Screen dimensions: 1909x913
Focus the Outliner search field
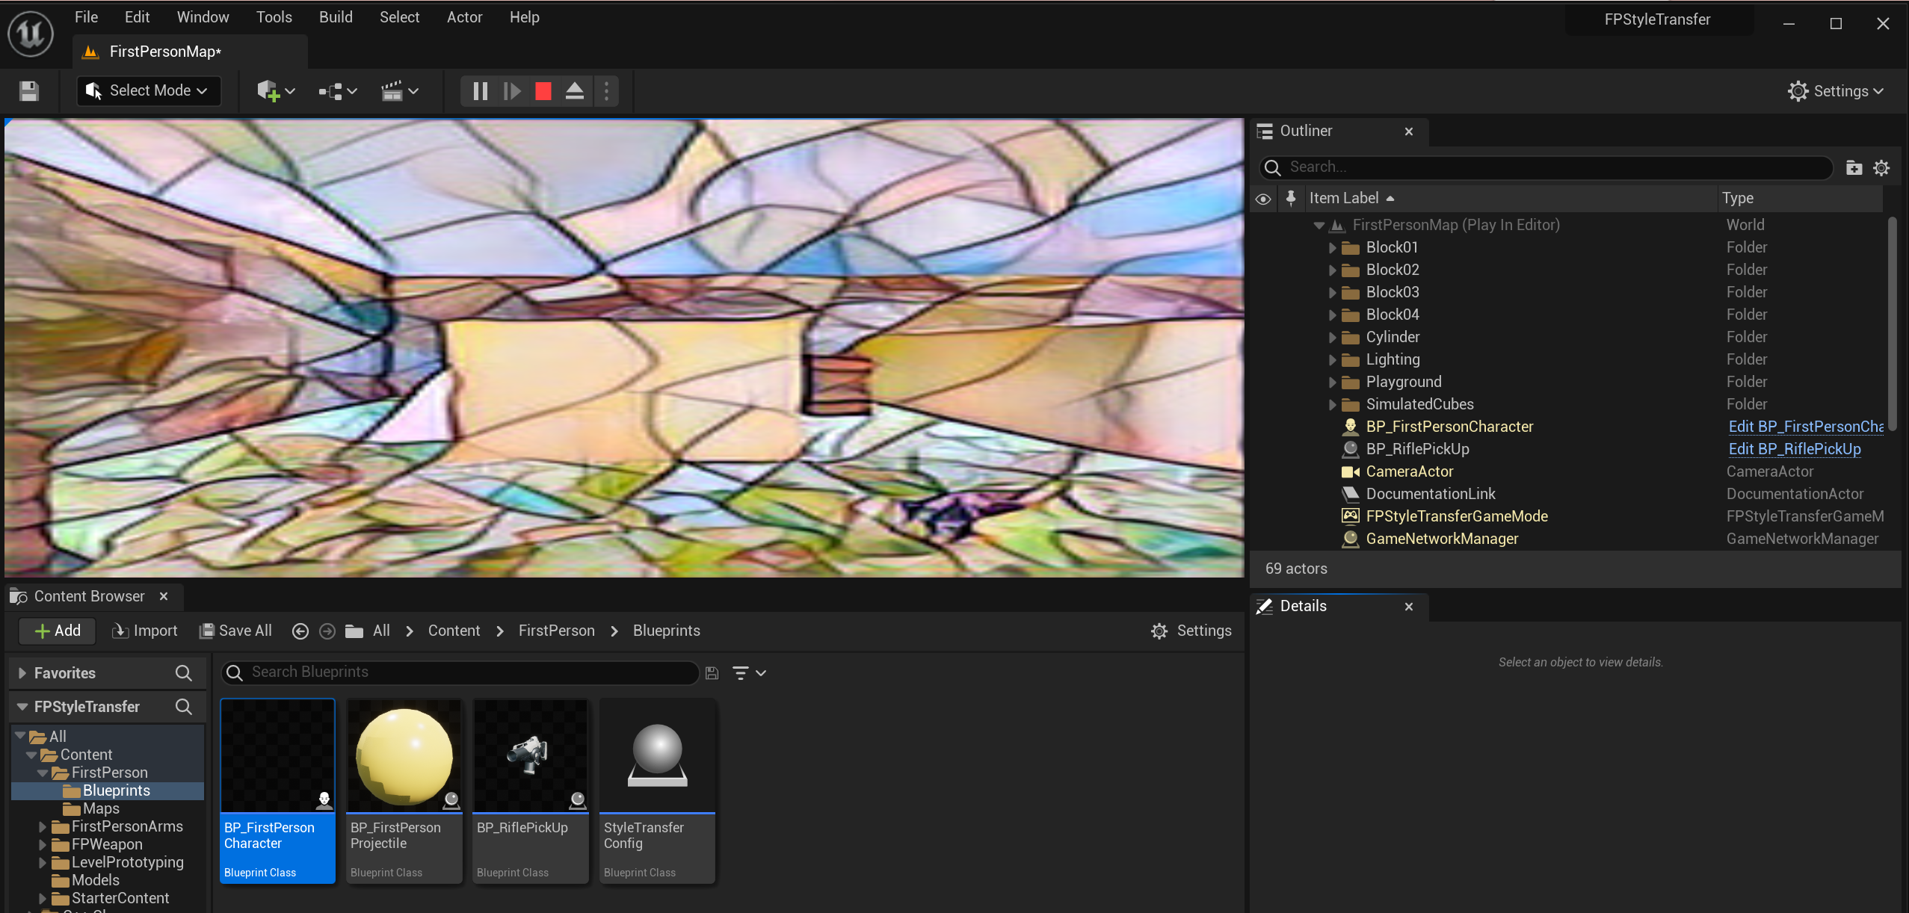point(1546,167)
